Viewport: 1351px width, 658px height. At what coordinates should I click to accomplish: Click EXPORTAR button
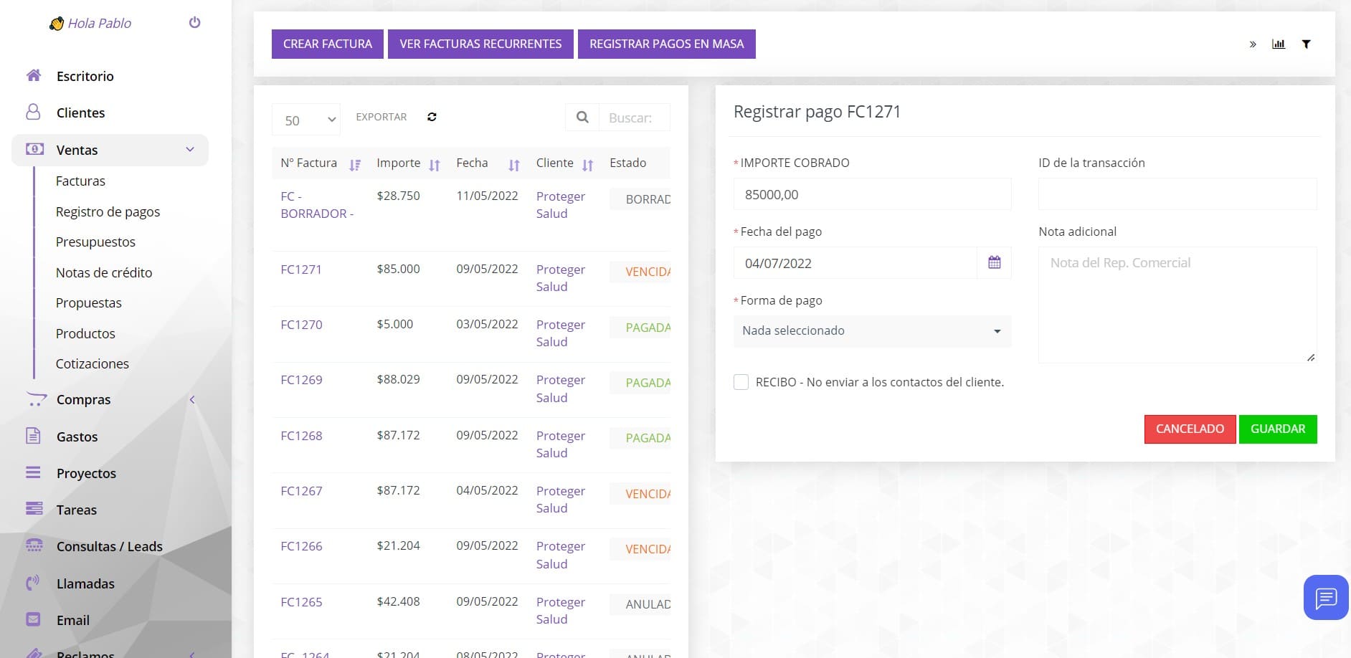coord(381,117)
